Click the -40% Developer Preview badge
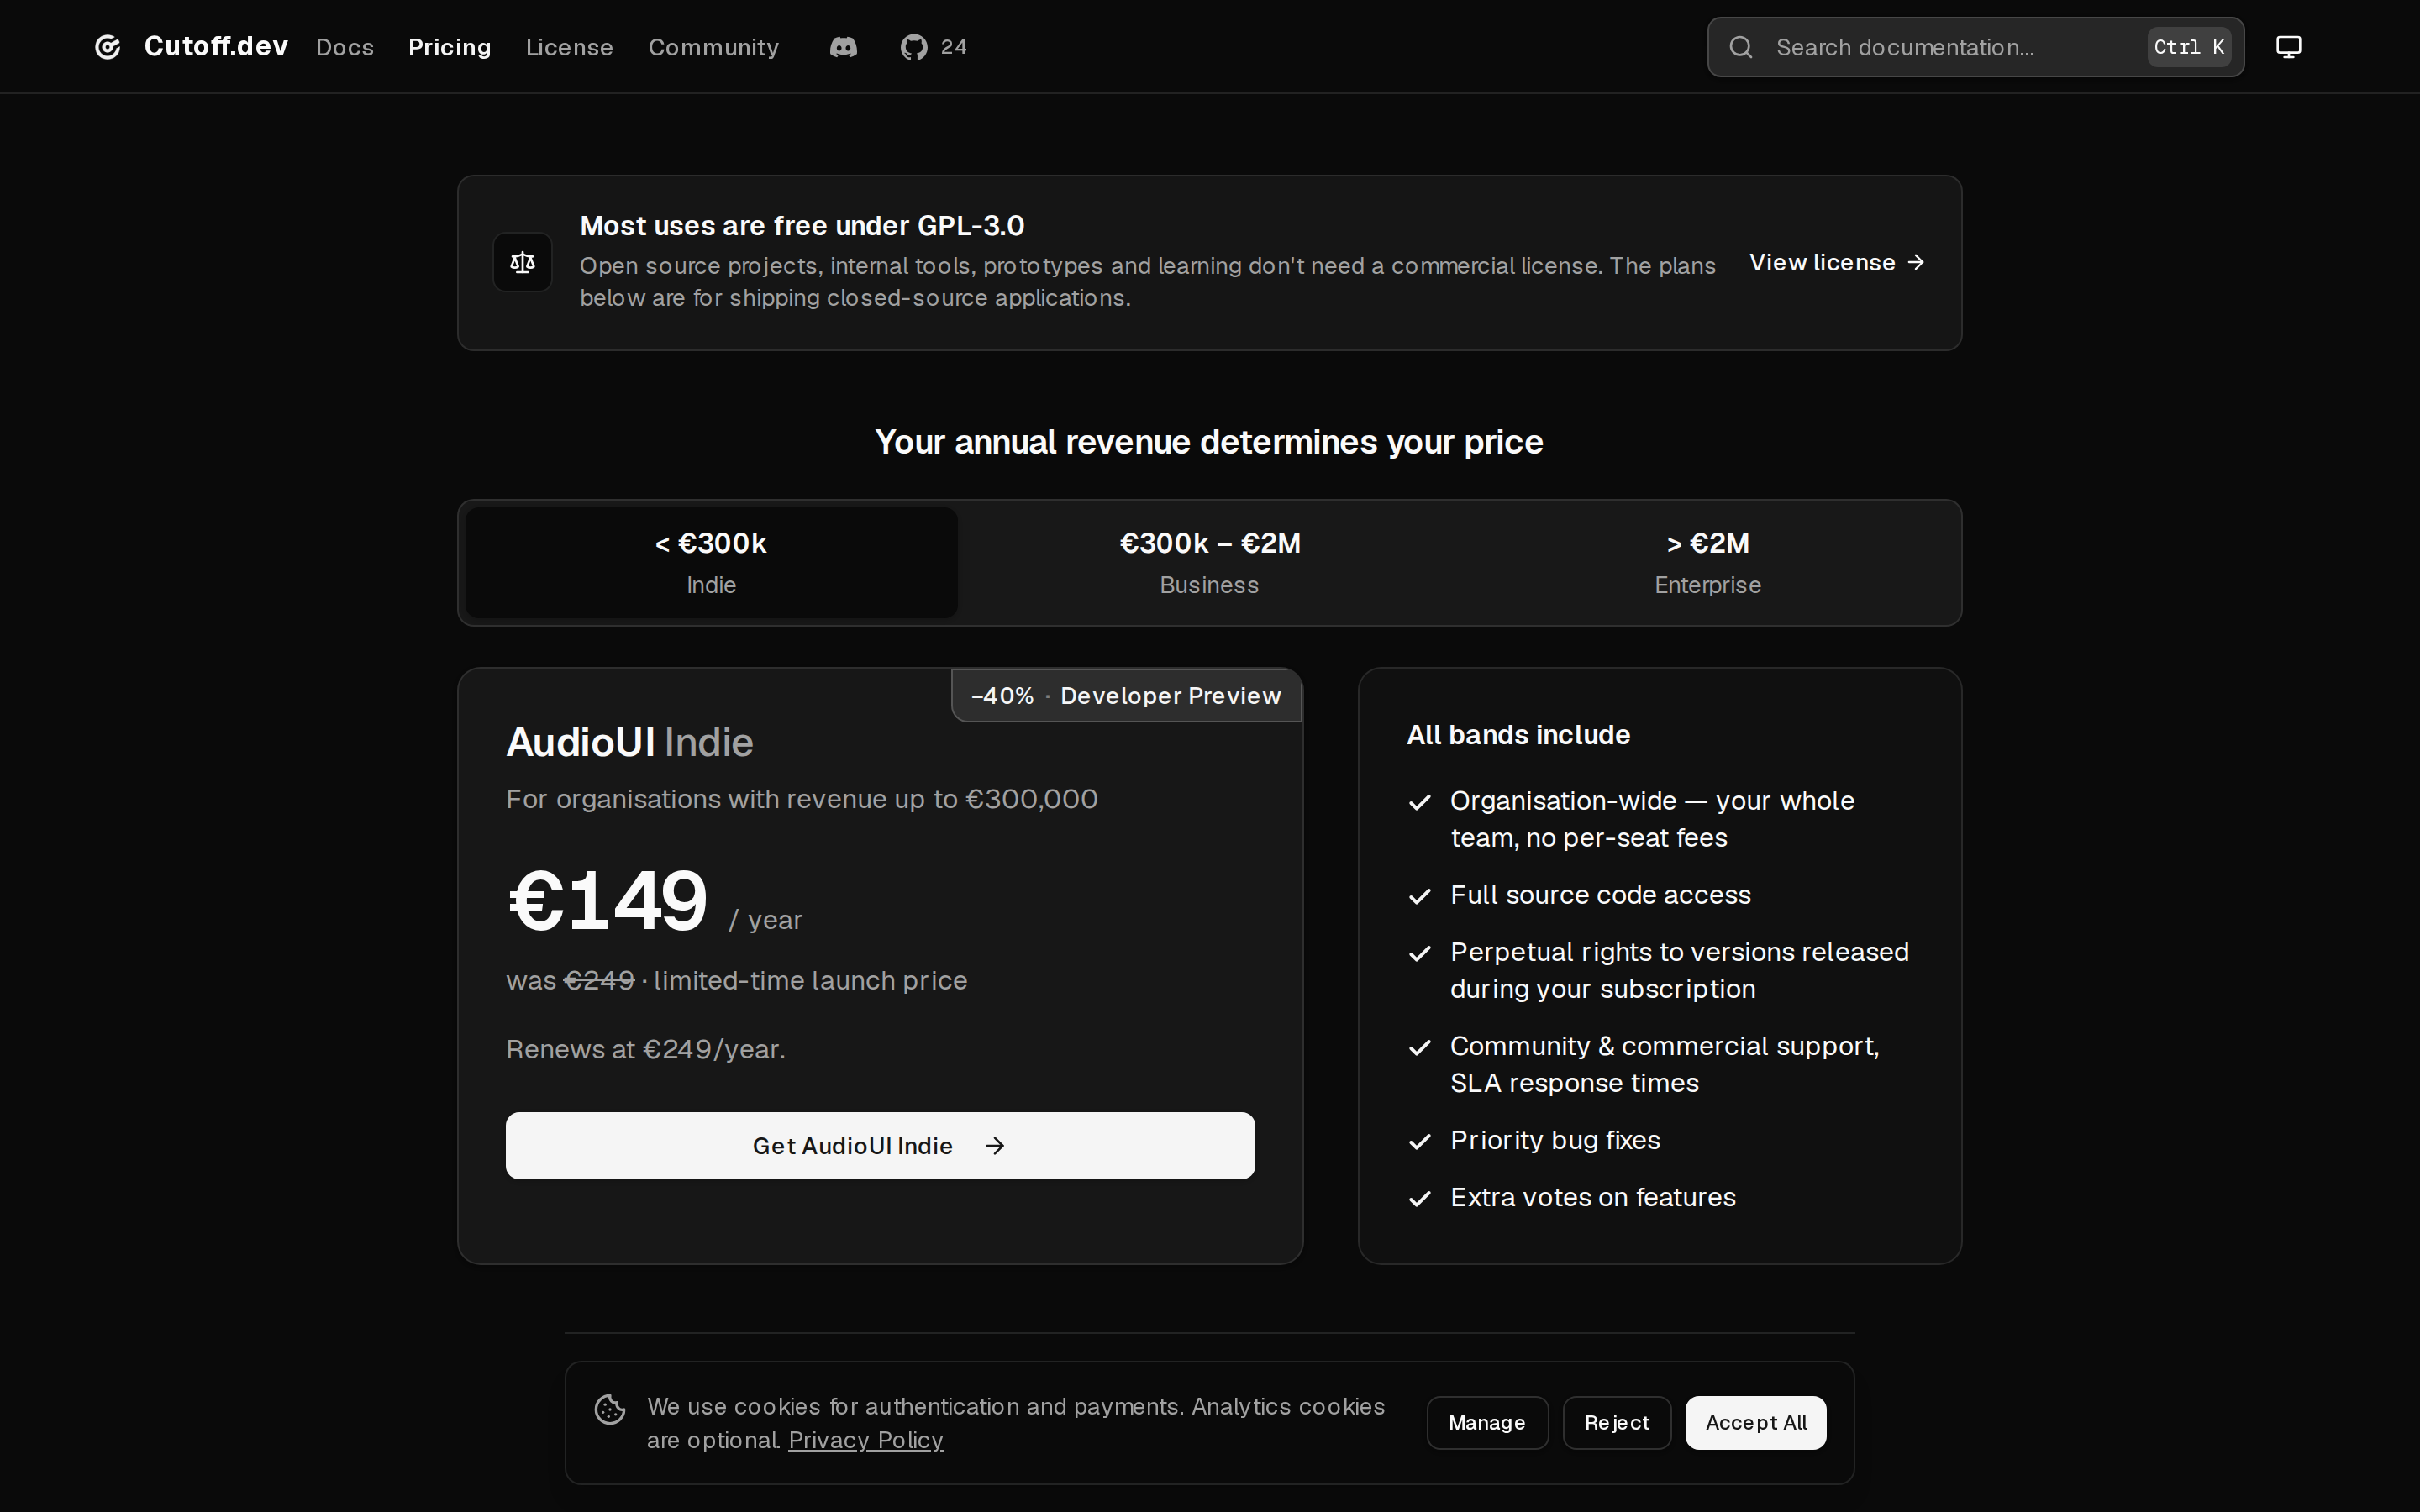This screenshot has width=2420, height=1512. pyautogui.click(x=1126, y=695)
